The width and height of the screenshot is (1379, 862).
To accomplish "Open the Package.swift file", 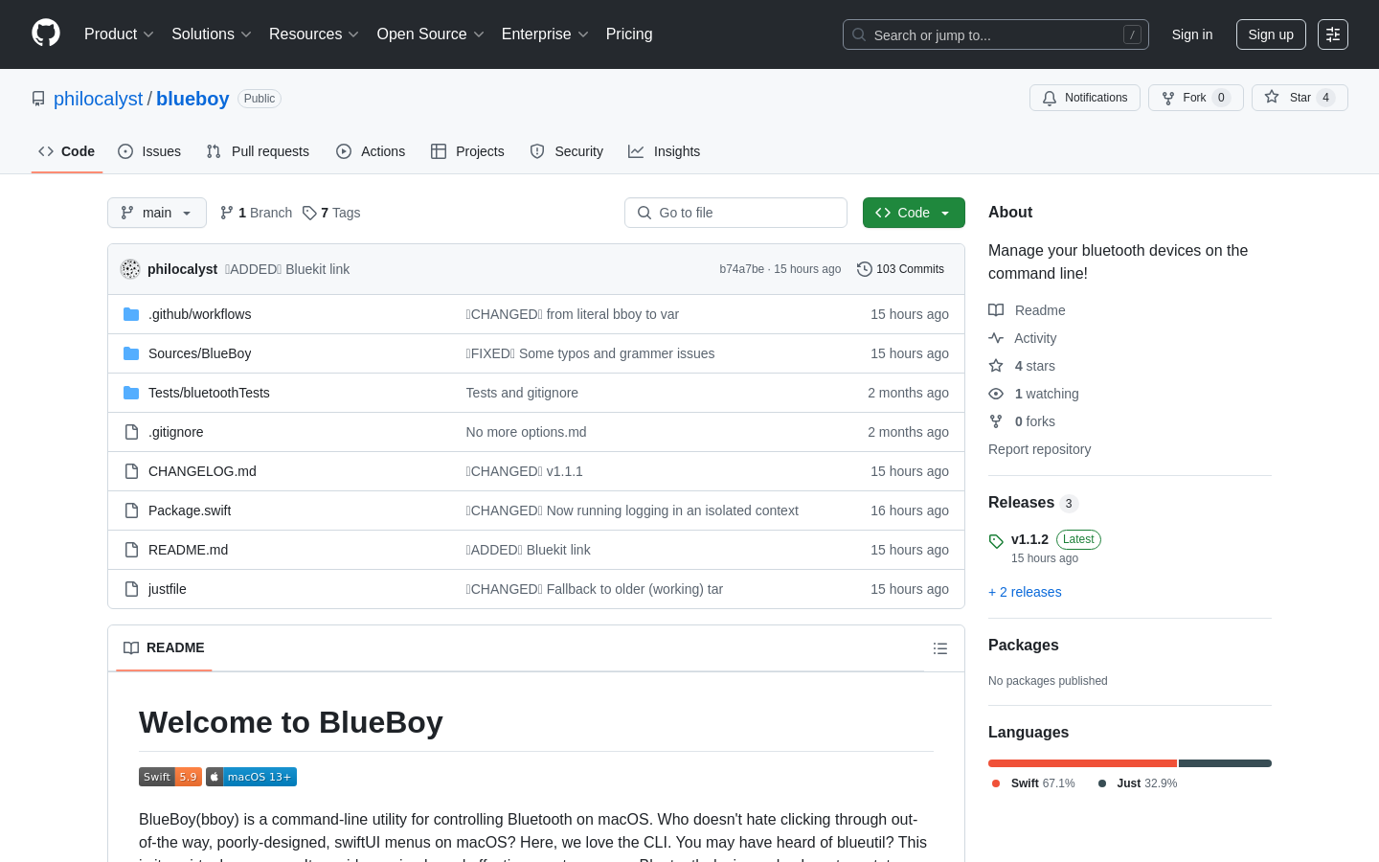I will 190,510.
